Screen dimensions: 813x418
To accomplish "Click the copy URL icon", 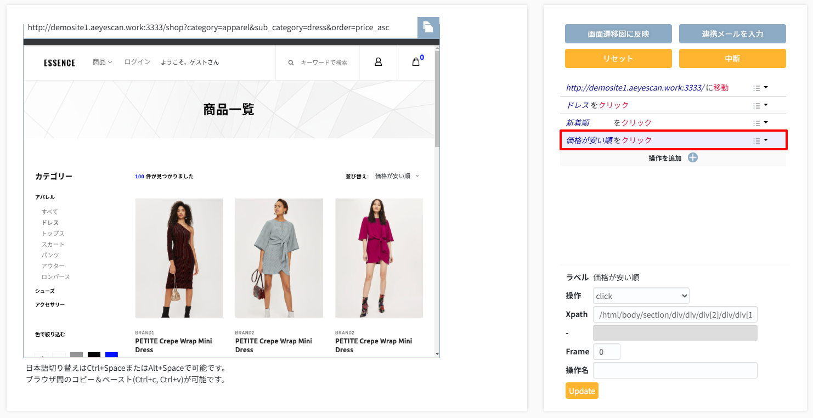I will point(428,27).
